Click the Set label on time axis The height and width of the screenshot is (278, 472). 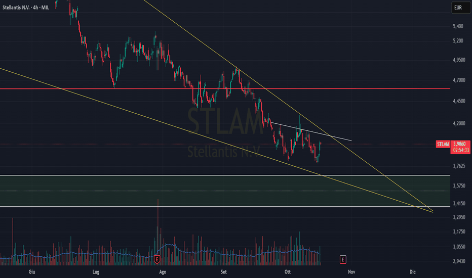[224, 272]
